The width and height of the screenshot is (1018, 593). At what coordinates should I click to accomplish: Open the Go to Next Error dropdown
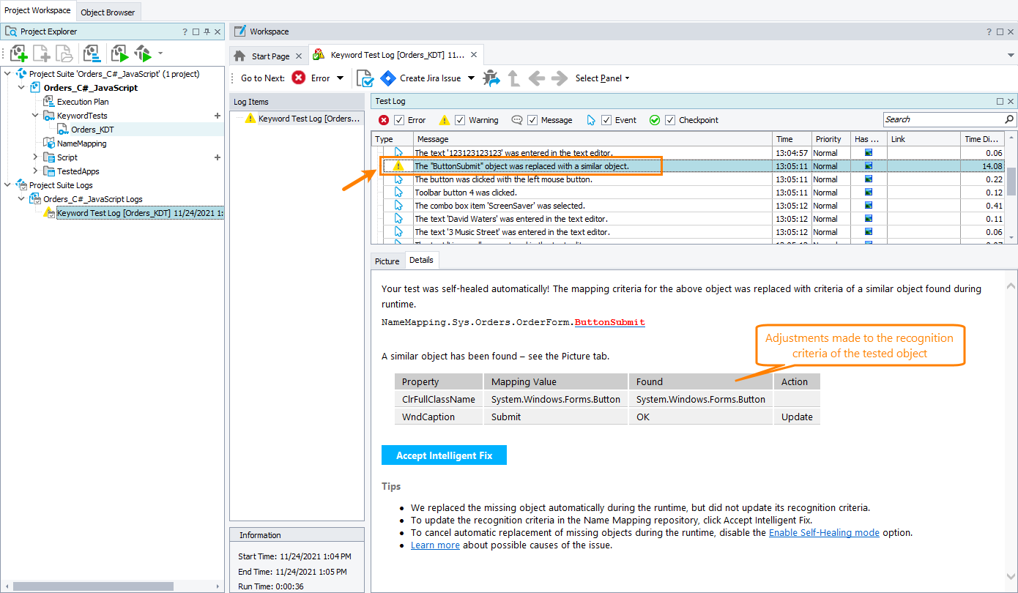(x=341, y=78)
